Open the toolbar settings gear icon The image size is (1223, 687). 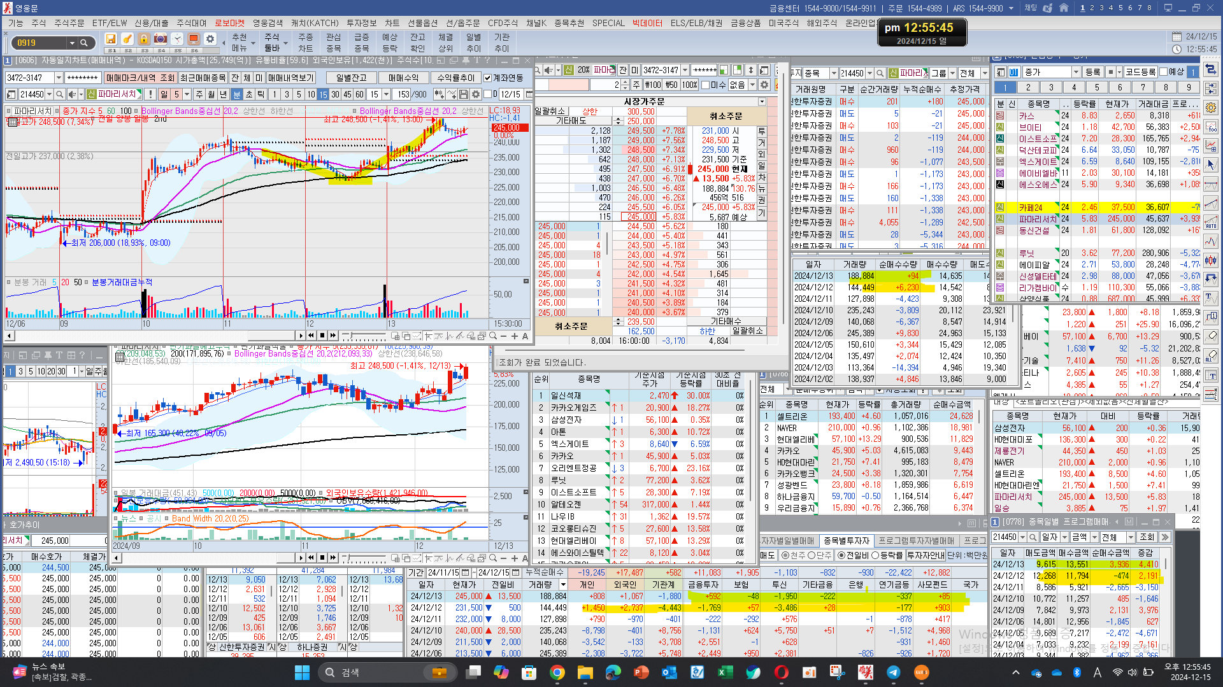tap(210, 39)
